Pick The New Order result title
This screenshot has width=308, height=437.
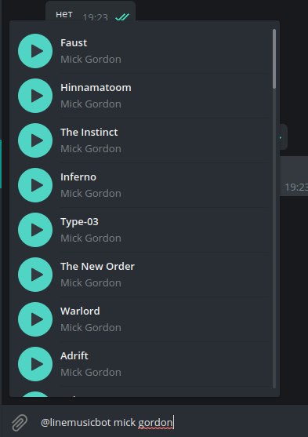click(97, 267)
